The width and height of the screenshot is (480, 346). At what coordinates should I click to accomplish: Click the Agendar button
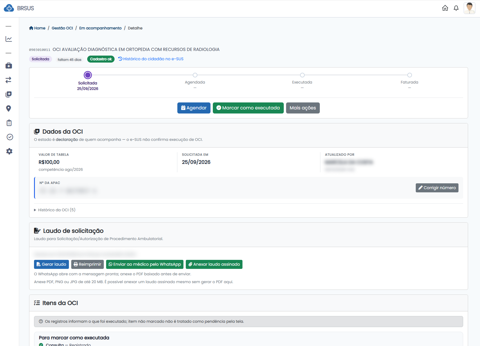[x=194, y=108]
